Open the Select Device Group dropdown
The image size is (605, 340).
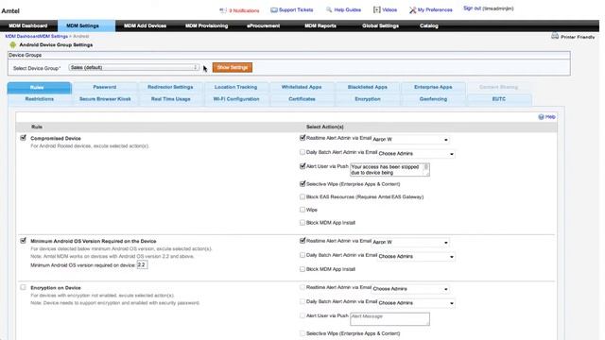[134, 67]
